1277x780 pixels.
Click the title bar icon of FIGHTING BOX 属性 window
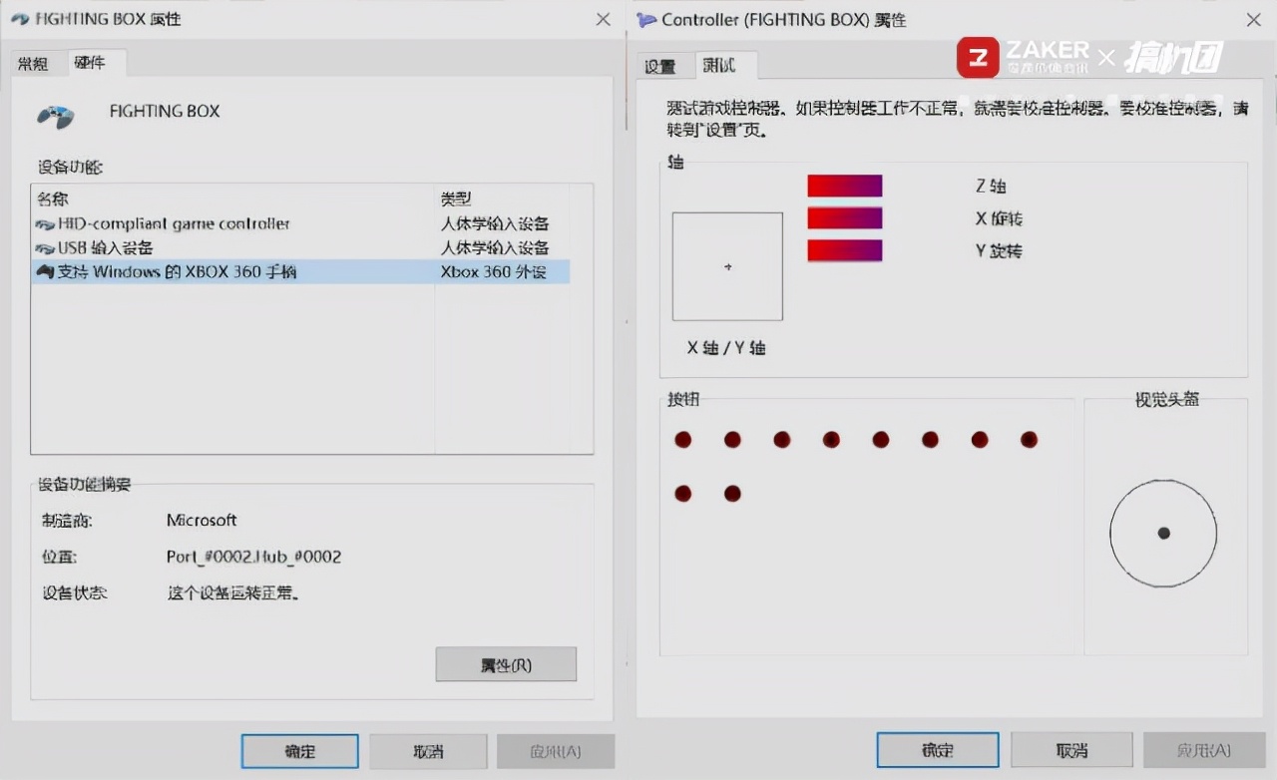coord(20,19)
